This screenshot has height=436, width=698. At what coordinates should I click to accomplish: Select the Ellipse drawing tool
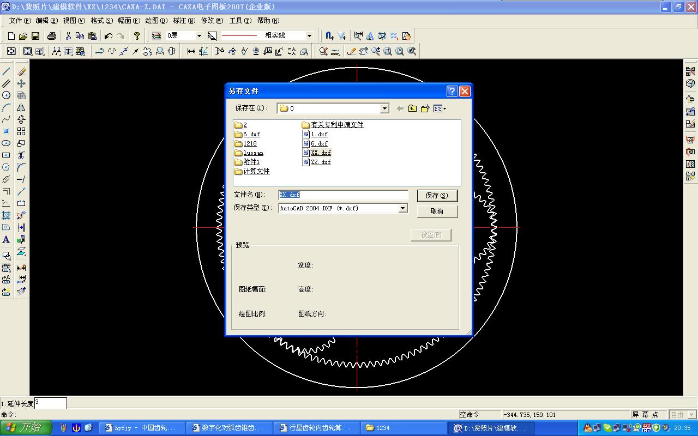[x=6, y=143]
